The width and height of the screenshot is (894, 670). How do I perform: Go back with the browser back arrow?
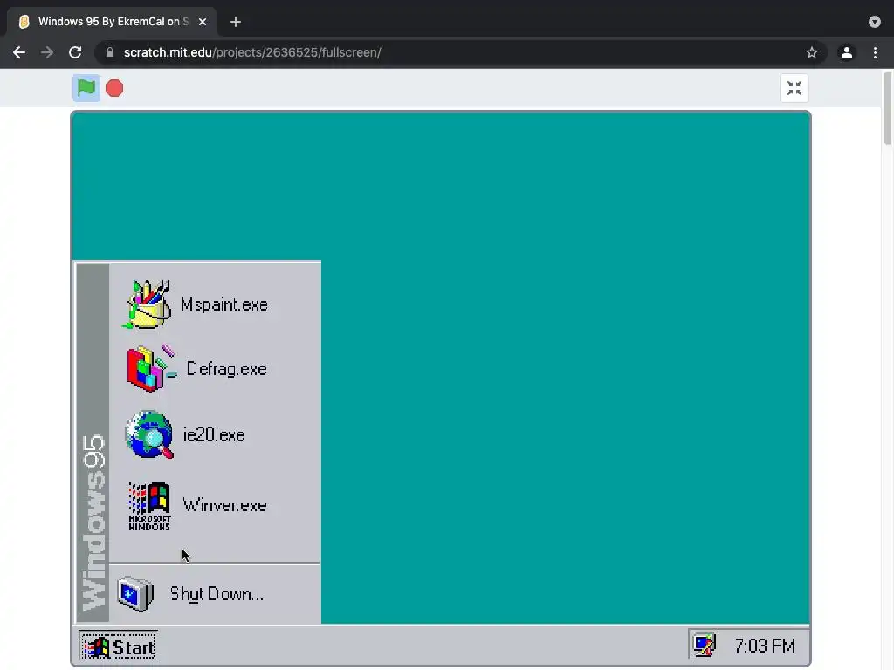pos(19,52)
